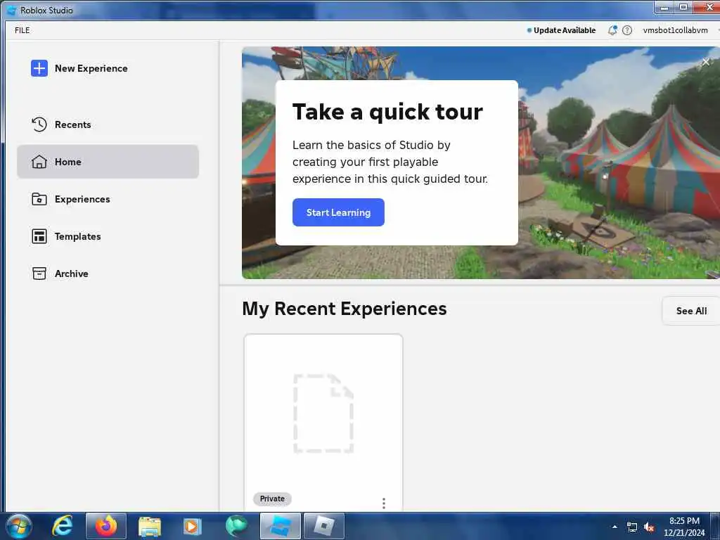Open the help question mark icon
This screenshot has width=720, height=540.
(626, 30)
